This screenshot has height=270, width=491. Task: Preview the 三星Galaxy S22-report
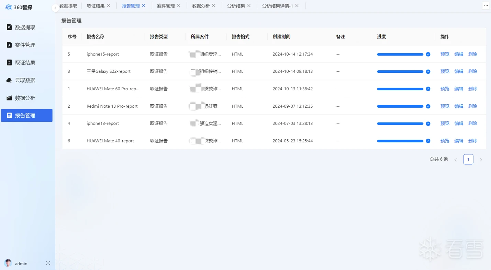coord(445,71)
